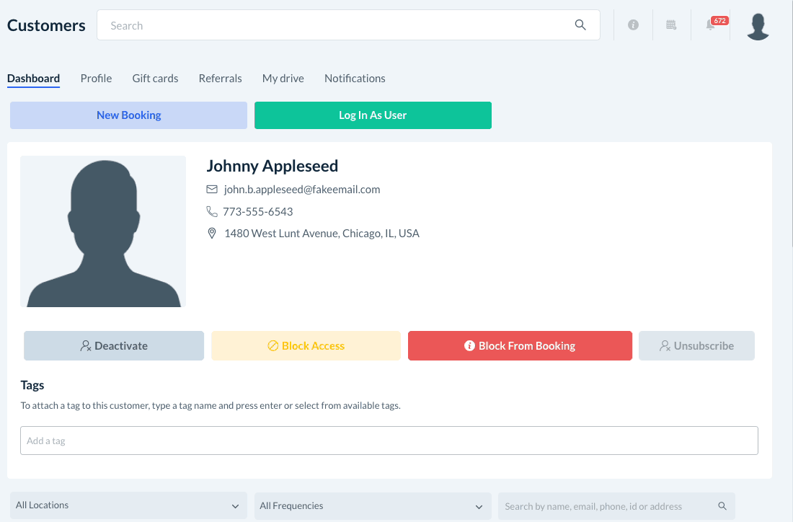Switch to the Profile tab
This screenshot has height=522, width=793.
click(x=96, y=79)
